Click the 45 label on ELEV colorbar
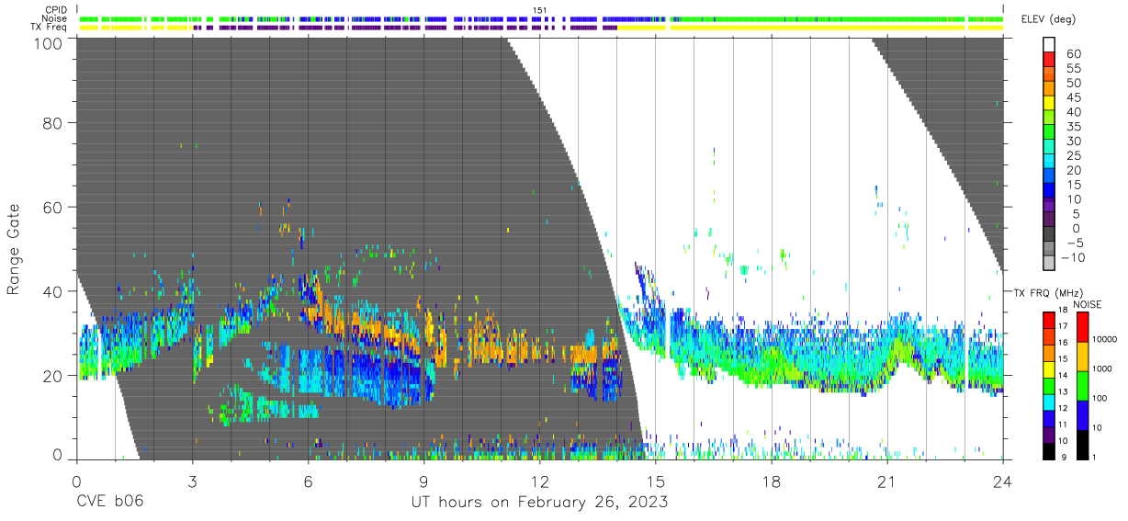This screenshot has width=1128, height=521. click(x=1073, y=97)
